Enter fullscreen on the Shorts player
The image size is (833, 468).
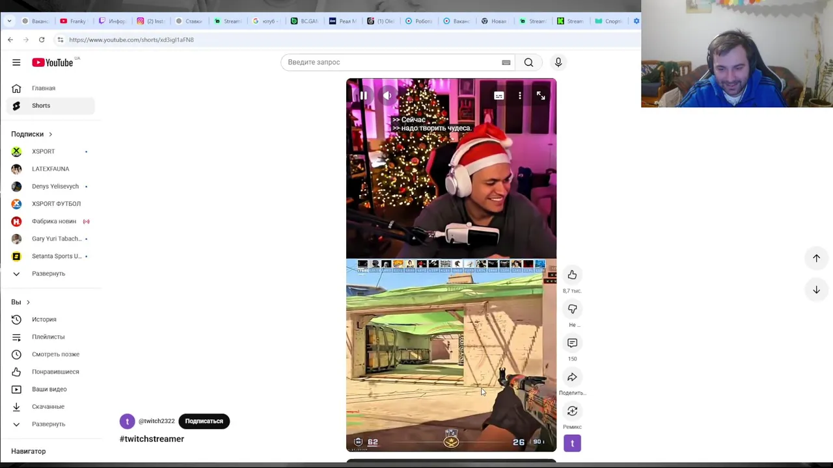(x=540, y=96)
